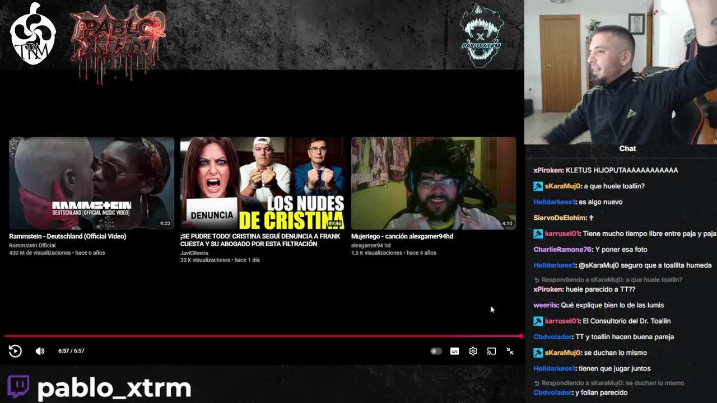717x403 pixels.
Task: Click title 'Rammstein - Deutschland (Official Video)'
Action: coord(67,236)
